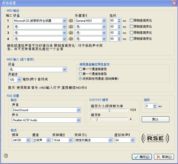The image size is (178, 164).
Task: Click the speaker test icon for port 4
Action: click(71, 39)
